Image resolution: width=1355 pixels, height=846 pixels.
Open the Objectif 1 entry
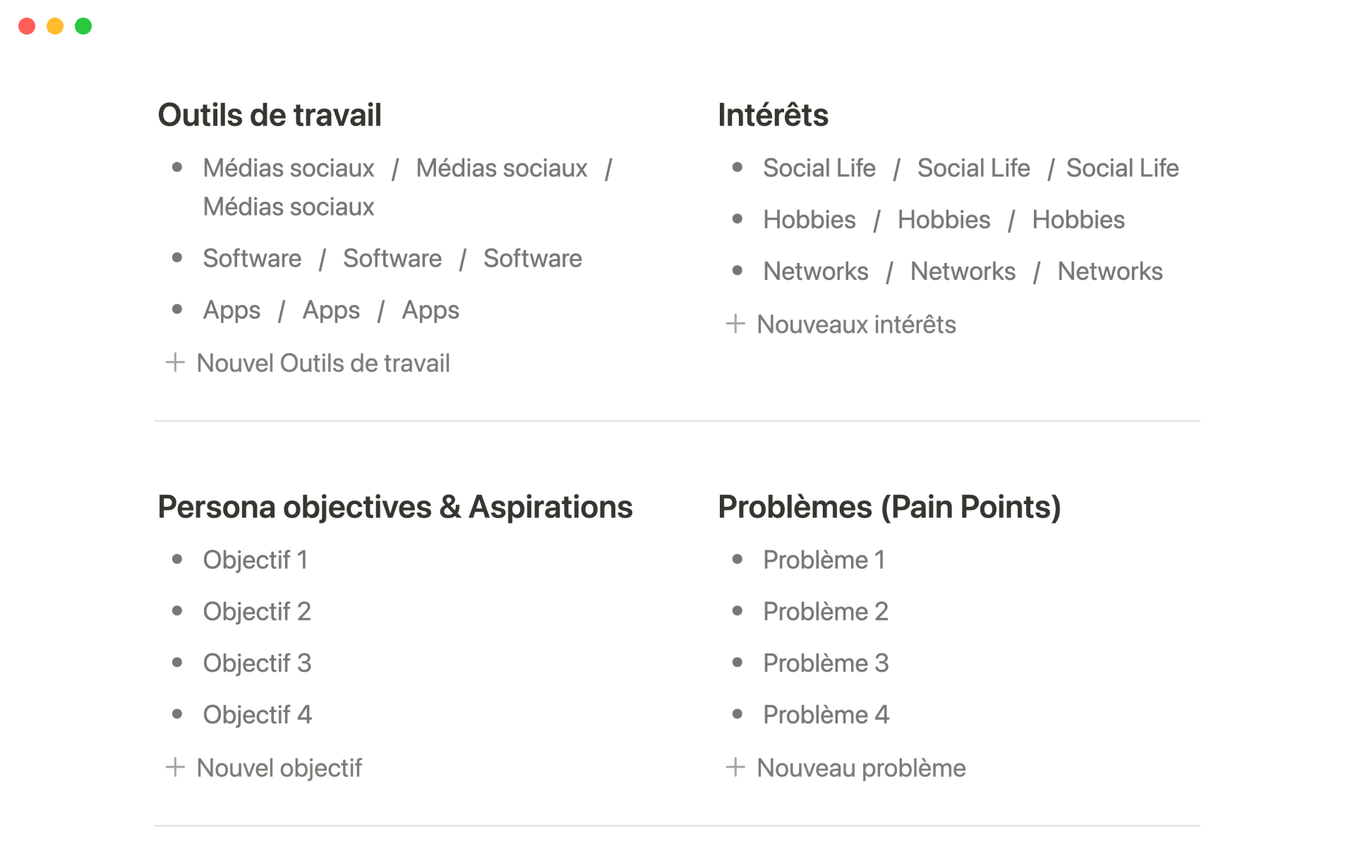coord(255,560)
